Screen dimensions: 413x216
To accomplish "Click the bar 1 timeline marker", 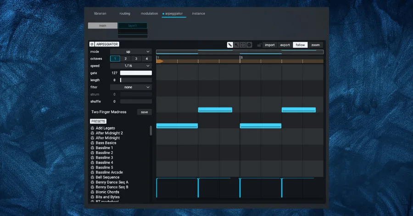I will (158, 57).
